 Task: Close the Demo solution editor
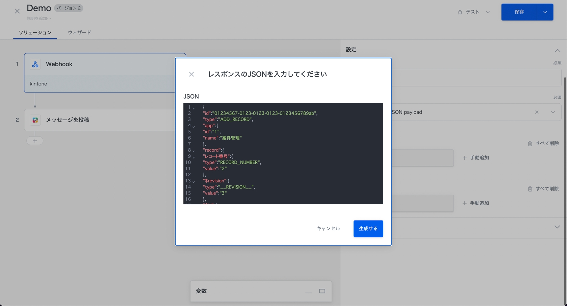click(x=17, y=11)
